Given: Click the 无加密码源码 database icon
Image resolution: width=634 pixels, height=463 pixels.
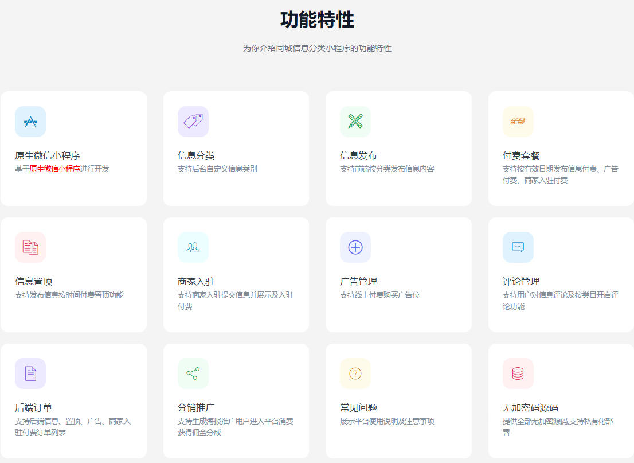Looking at the screenshot, I should pos(518,373).
